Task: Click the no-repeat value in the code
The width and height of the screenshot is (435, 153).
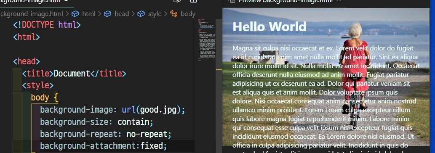Action: click(147, 134)
